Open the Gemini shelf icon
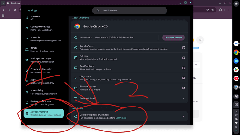 pyautogui.click(x=236, y=43)
